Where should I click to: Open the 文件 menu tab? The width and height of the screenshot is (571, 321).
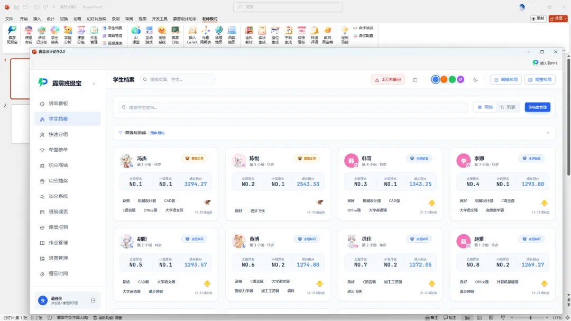[9, 19]
